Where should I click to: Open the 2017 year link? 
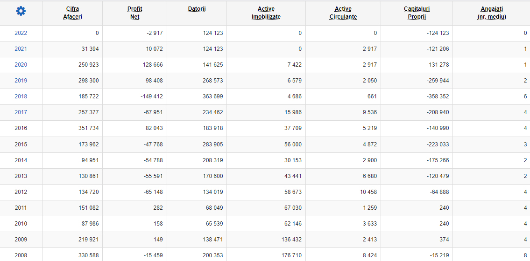point(21,112)
